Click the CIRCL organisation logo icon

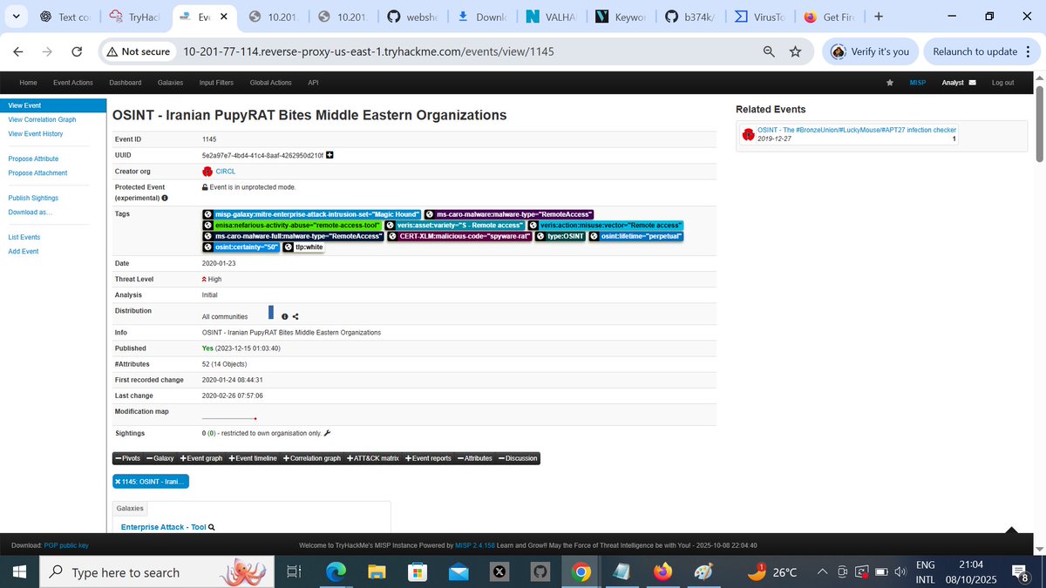(207, 172)
